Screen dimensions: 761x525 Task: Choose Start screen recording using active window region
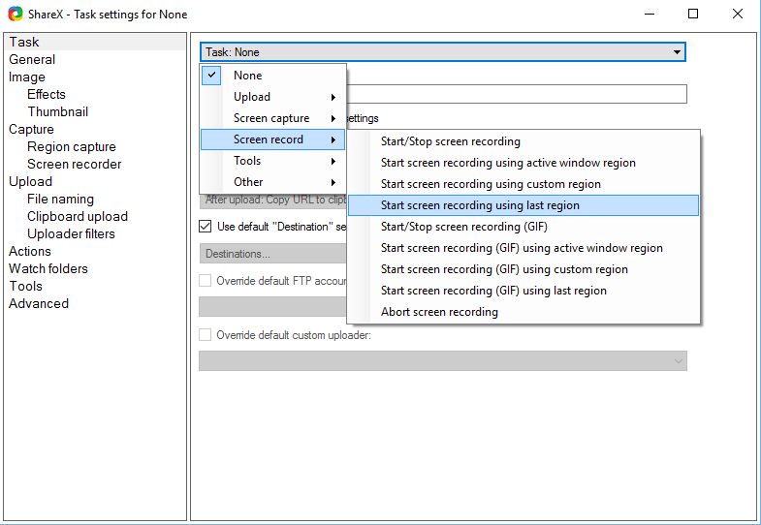523,163
